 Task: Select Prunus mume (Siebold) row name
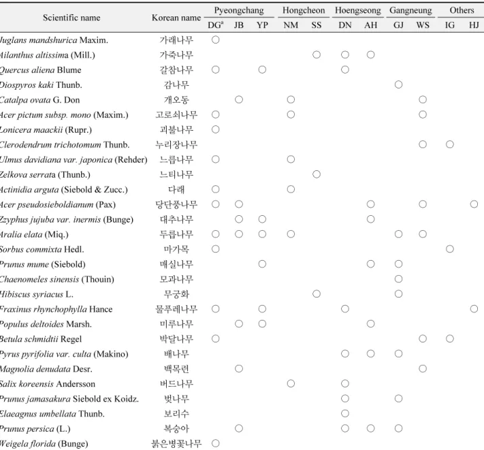[43, 265]
